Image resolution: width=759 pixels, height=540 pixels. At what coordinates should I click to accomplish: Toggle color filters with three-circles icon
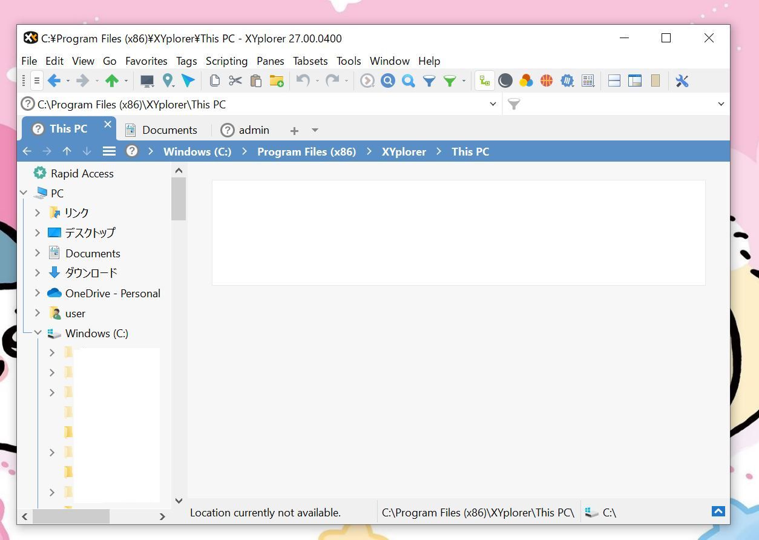[526, 81]
